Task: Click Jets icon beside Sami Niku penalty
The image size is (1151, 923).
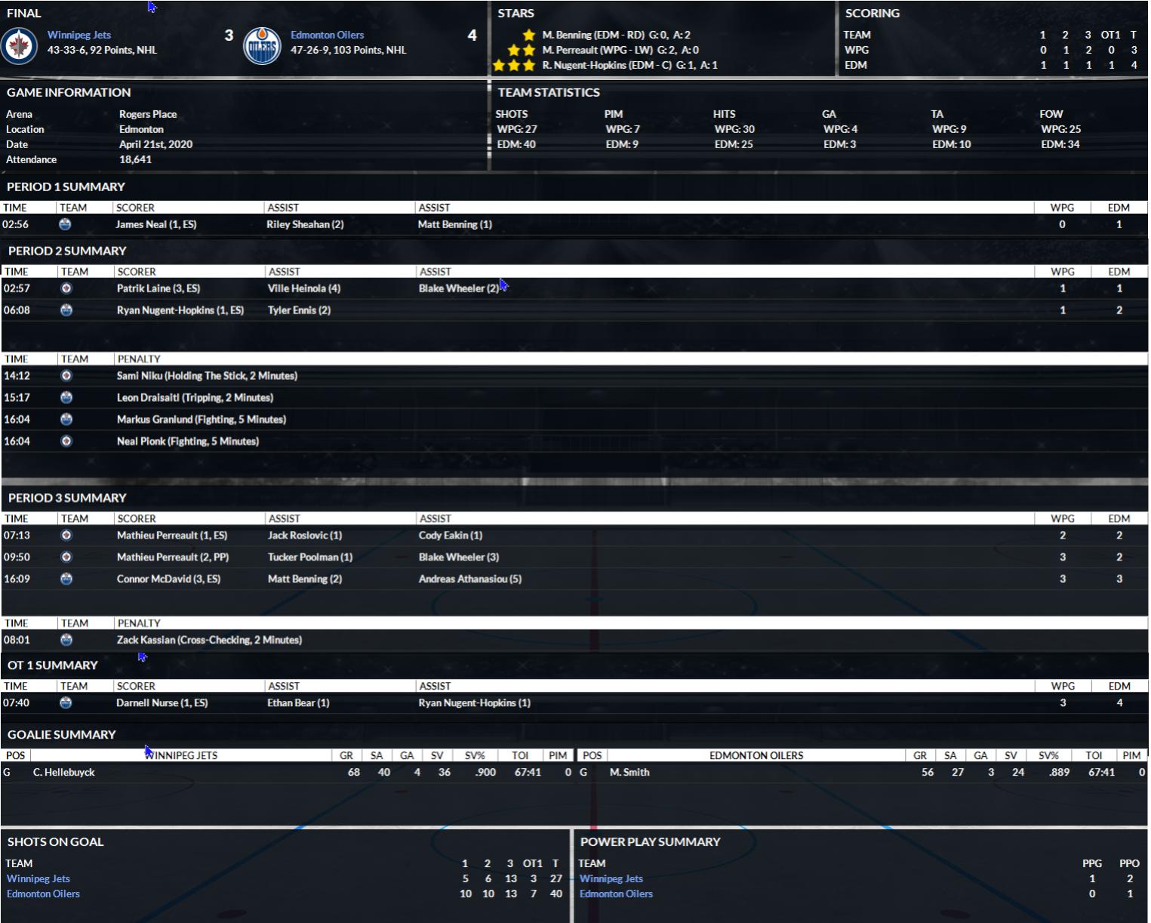Action: 66,376
